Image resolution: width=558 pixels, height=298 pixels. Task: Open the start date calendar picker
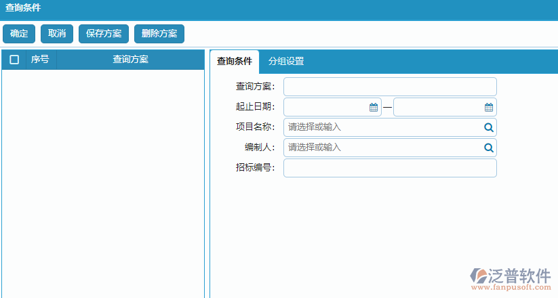374,107
